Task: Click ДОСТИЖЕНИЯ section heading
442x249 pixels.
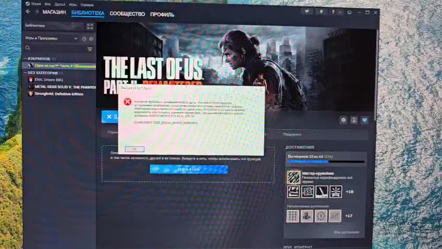Action: pos(300,147)
